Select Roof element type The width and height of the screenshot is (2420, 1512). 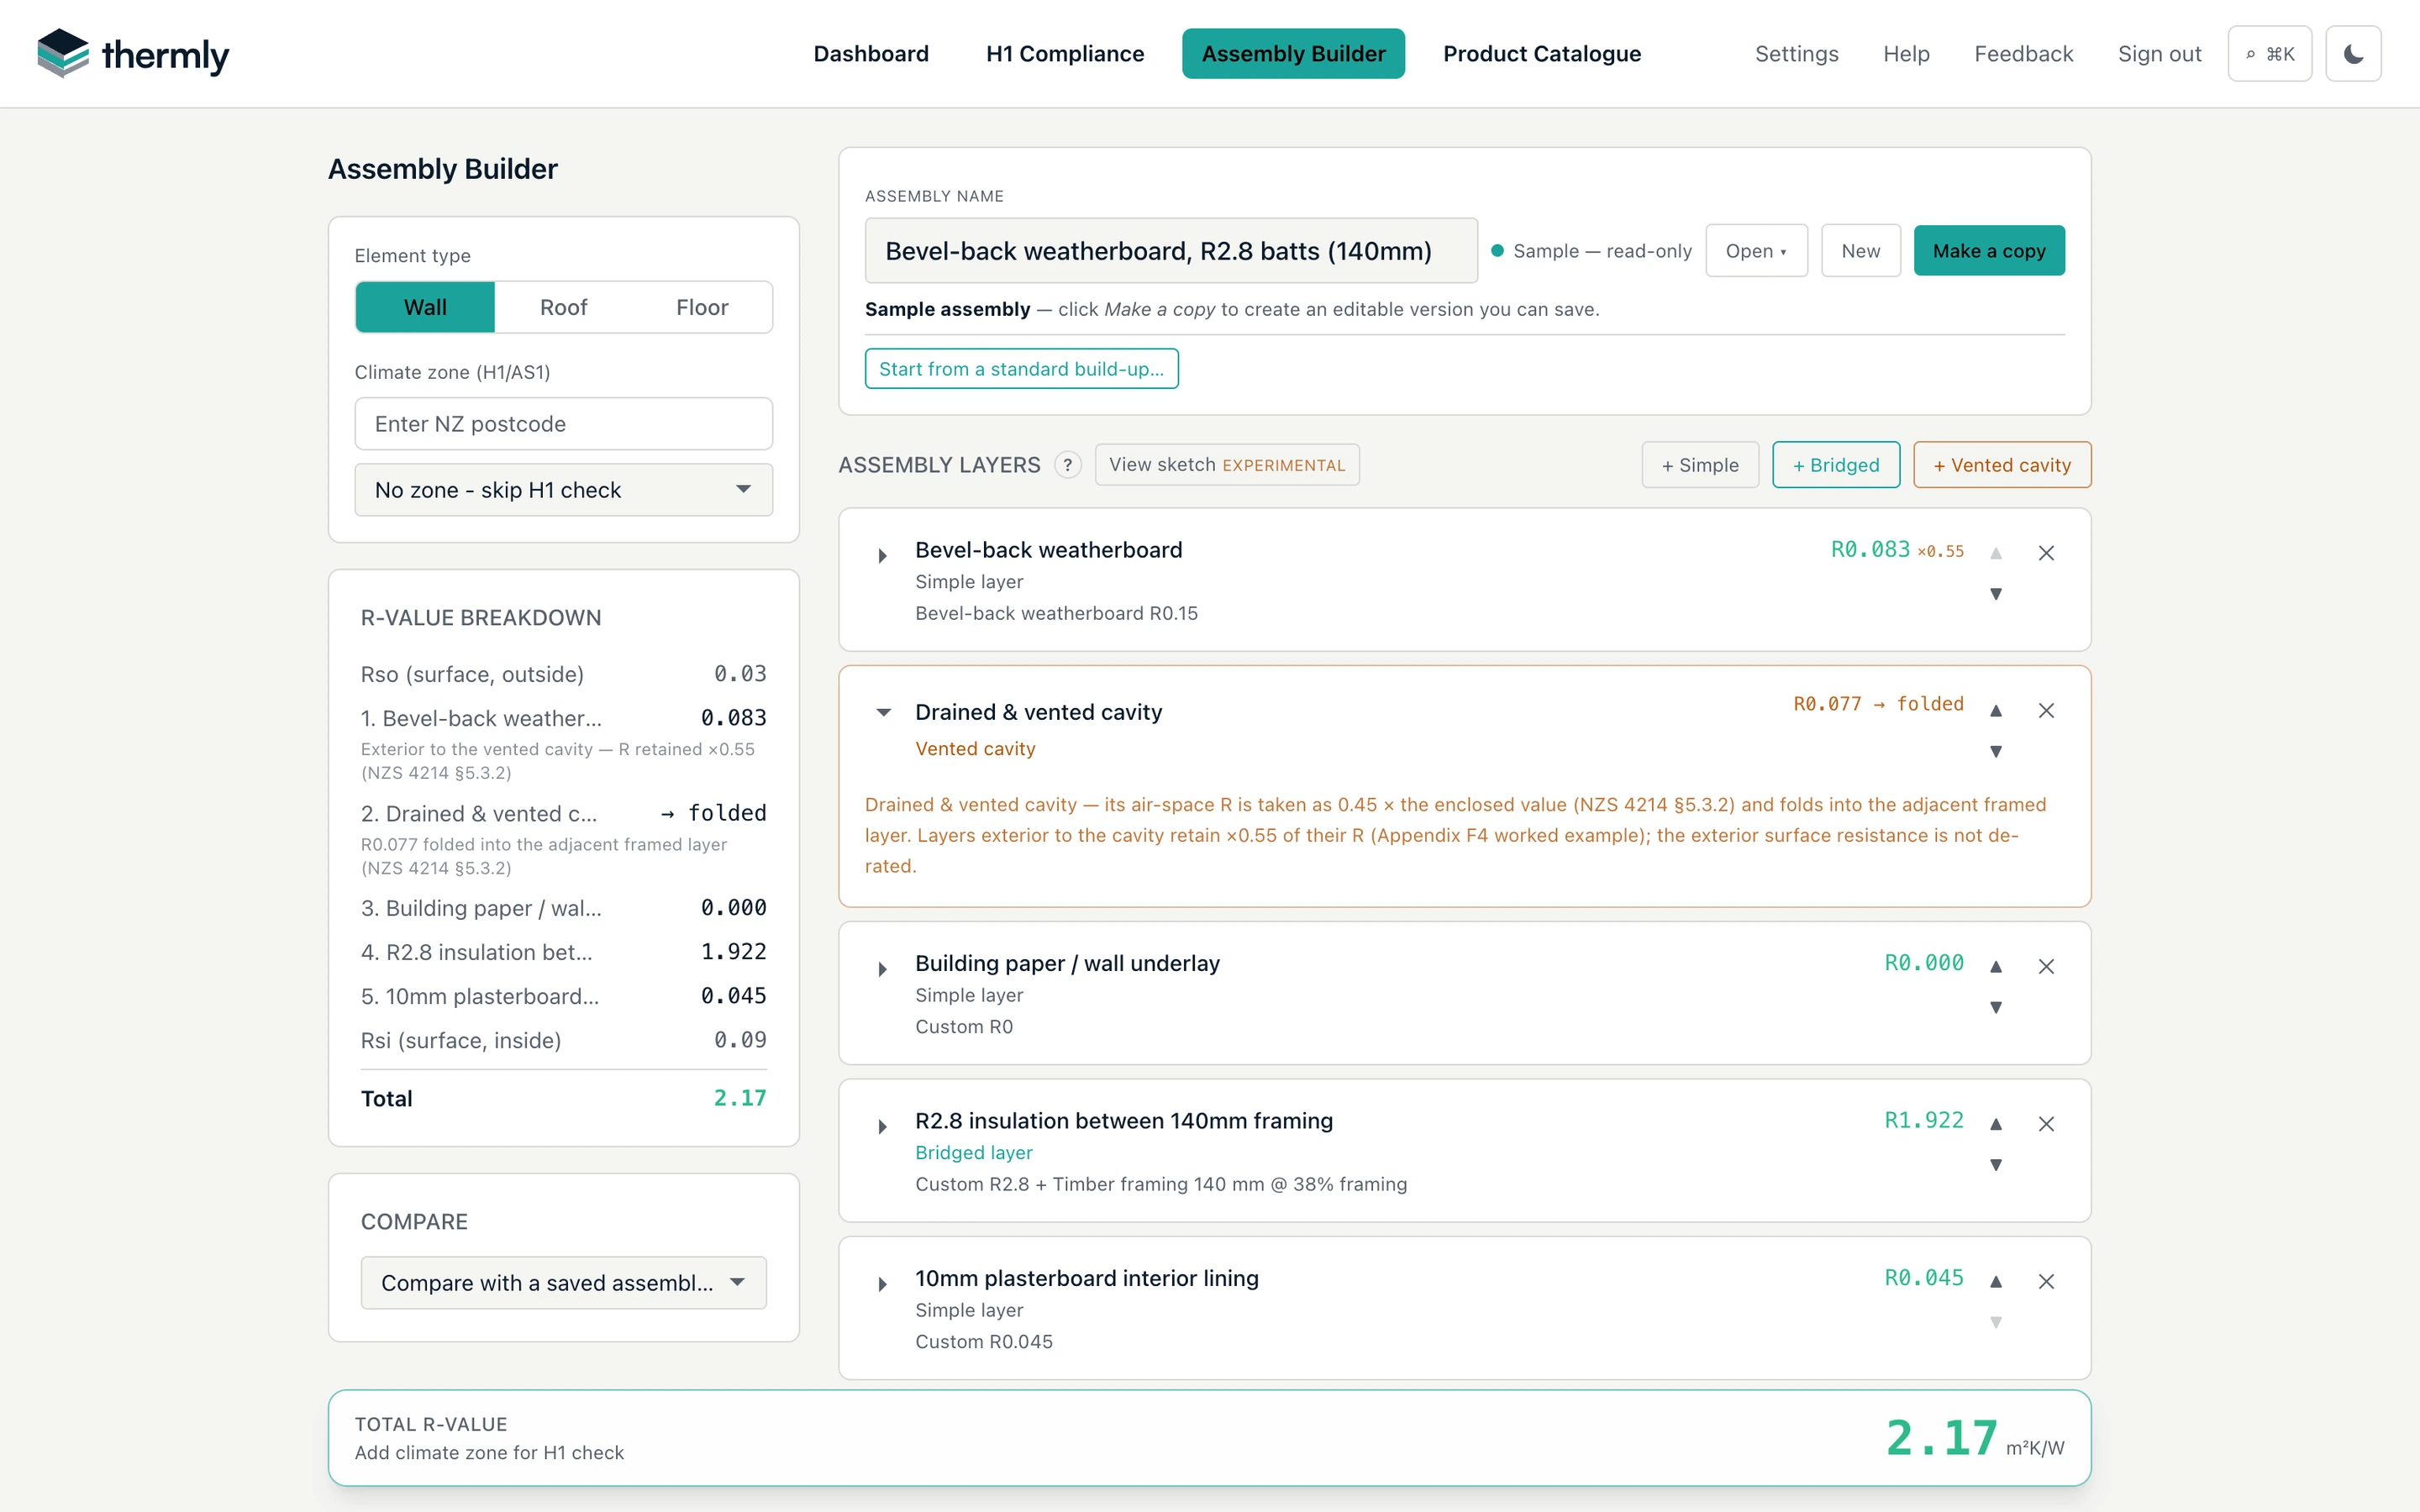click(x=563, y=307)
